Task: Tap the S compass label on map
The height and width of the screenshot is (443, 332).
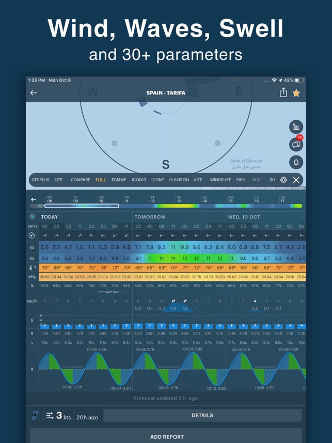Action: (x=166, y=164)
